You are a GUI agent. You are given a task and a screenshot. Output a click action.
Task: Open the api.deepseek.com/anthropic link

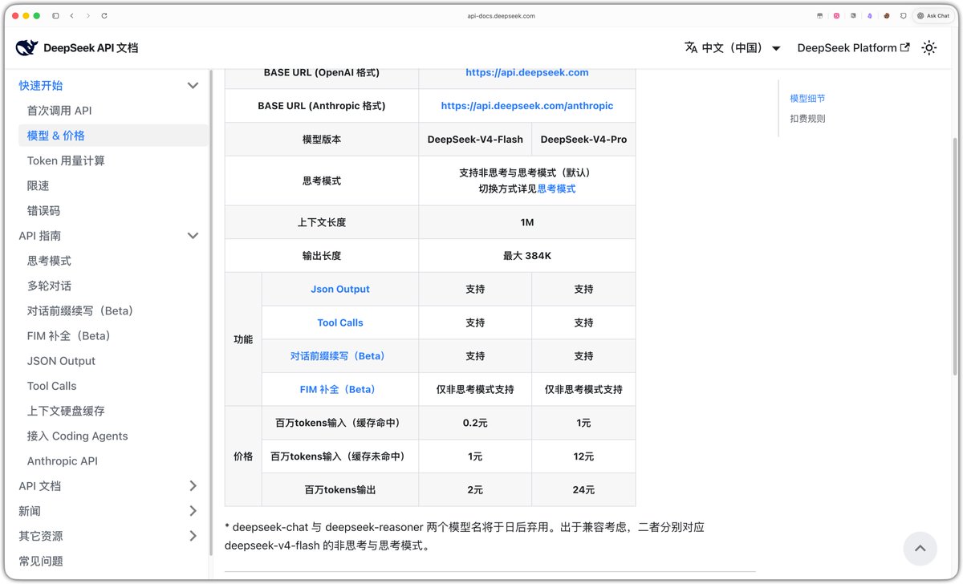527,106
